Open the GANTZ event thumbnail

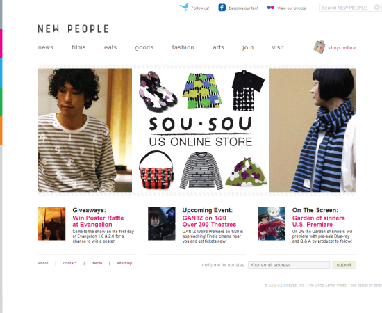[x=162, y=223]
